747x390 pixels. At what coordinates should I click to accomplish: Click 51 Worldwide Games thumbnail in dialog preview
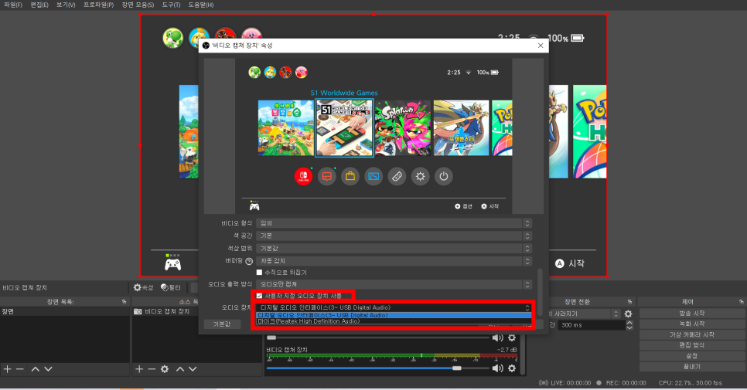(x=344, y=128)
